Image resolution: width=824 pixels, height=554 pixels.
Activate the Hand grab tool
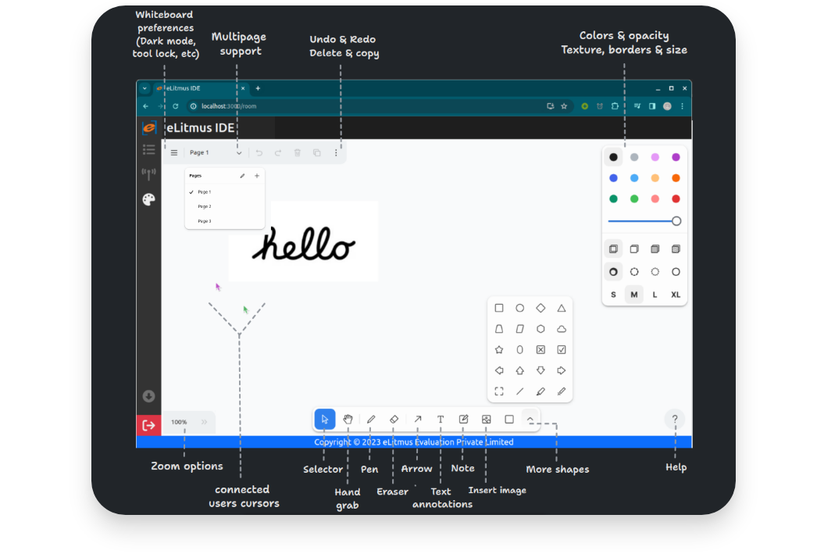pyautogui.click(x=348, y=420)
